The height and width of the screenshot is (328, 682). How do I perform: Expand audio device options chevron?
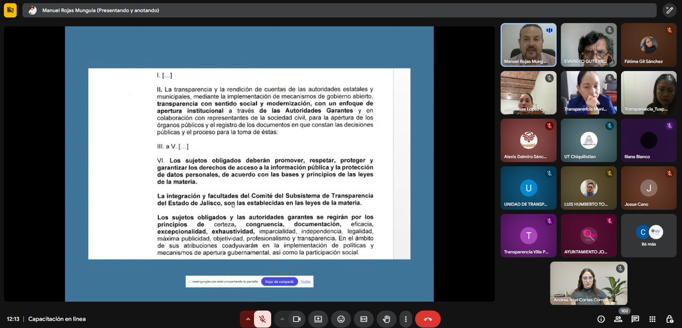point(248,319)
